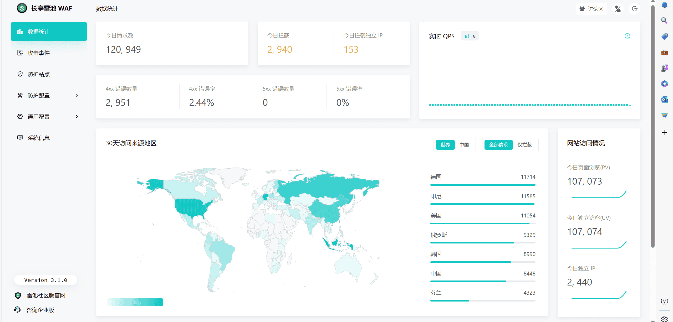The height and width of the screenshot is (322, 673).
Task: Switch map view to 中国
Action: 464,145
